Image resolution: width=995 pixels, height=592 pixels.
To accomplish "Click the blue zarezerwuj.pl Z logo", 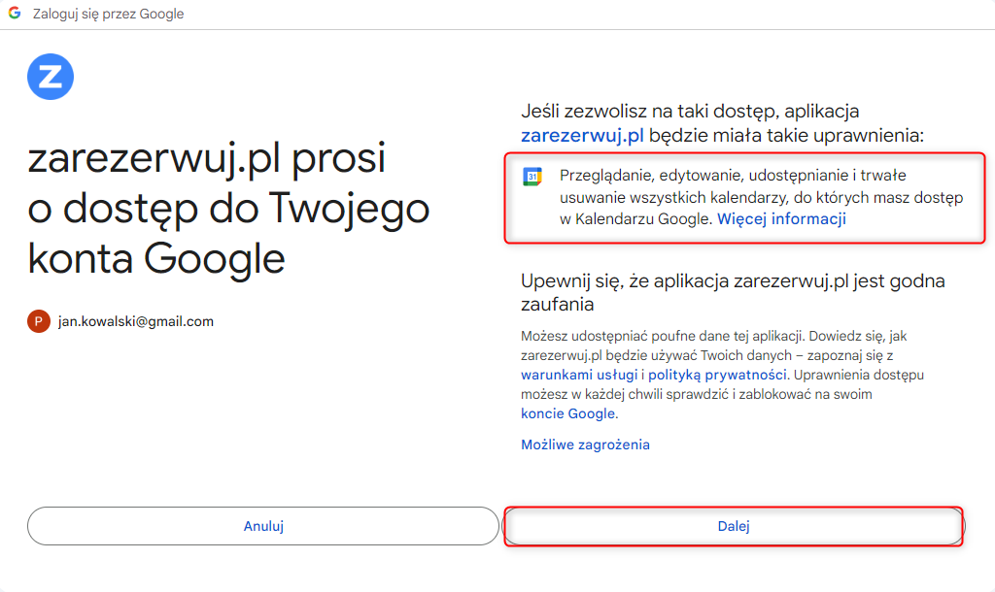I will [x=51, y=77].
